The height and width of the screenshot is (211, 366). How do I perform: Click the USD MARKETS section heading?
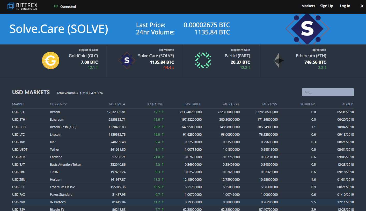coord(31,92)
